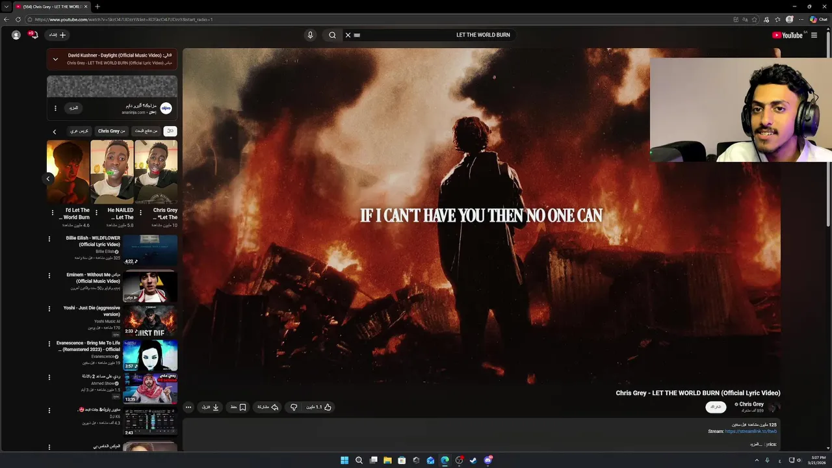Open options for Evanescence Bring Me To Life

[49, 344]
